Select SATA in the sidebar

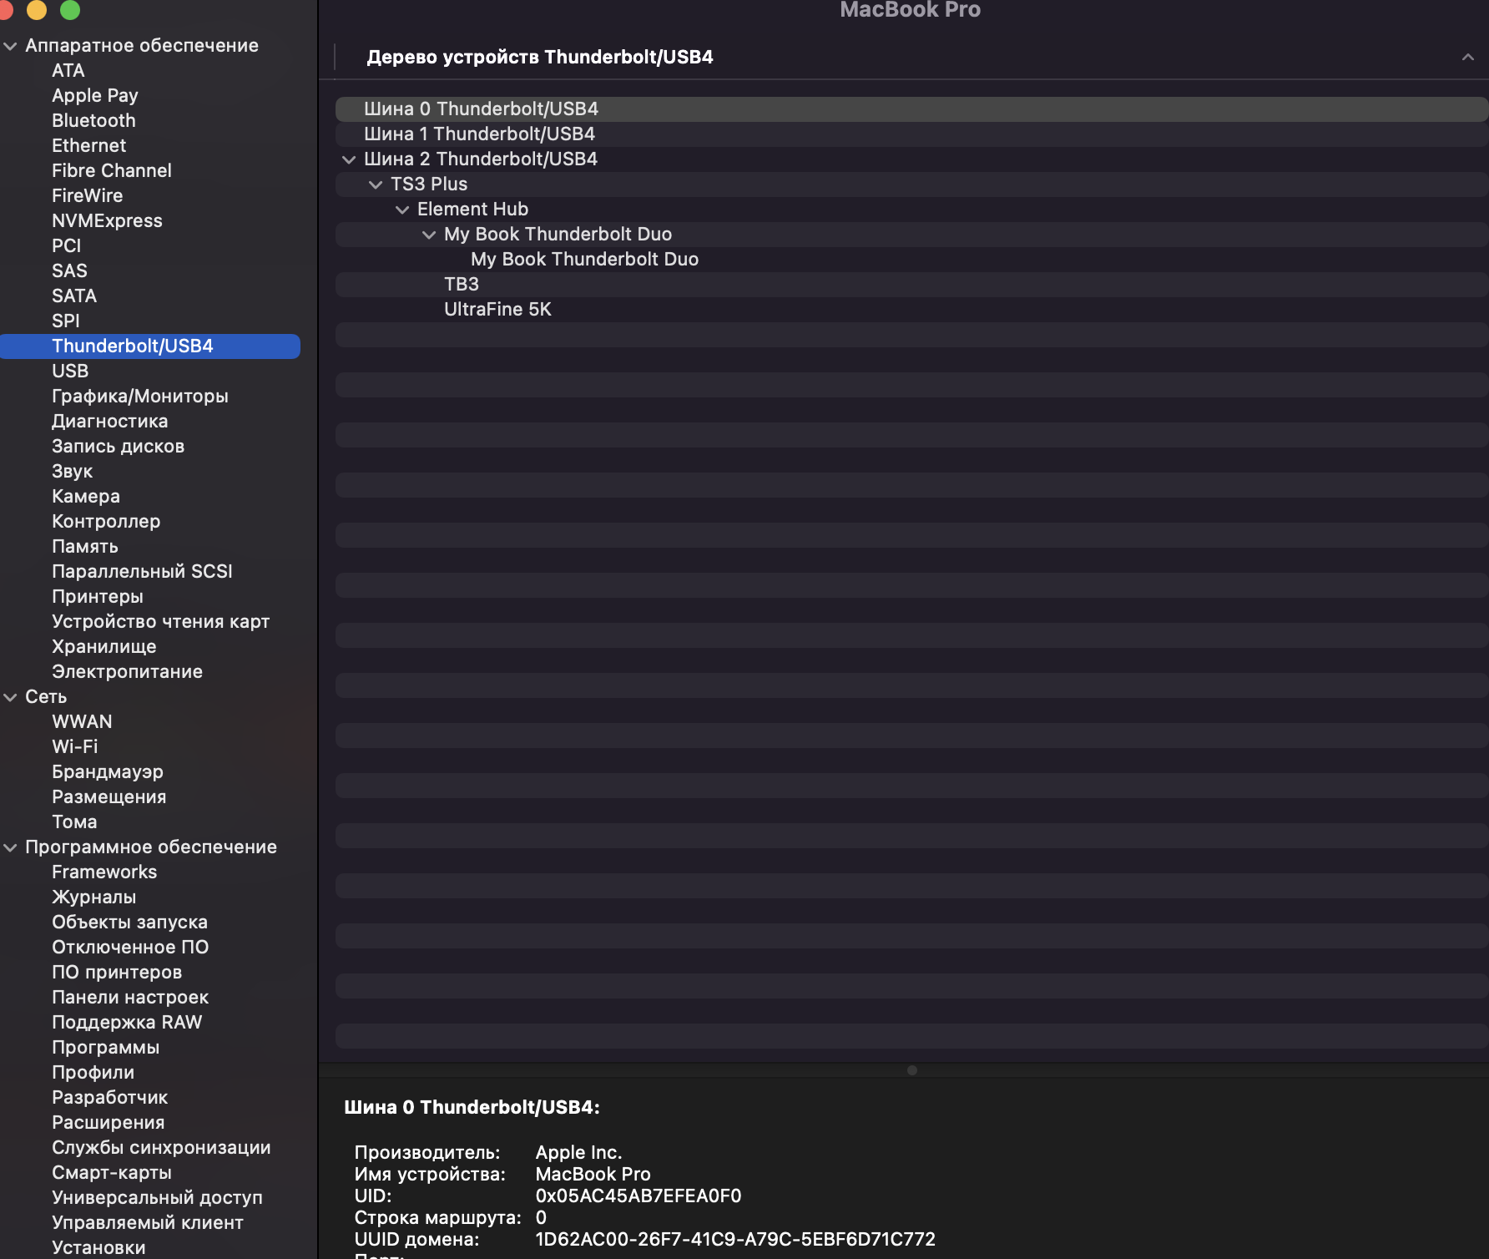click(74, 296)
